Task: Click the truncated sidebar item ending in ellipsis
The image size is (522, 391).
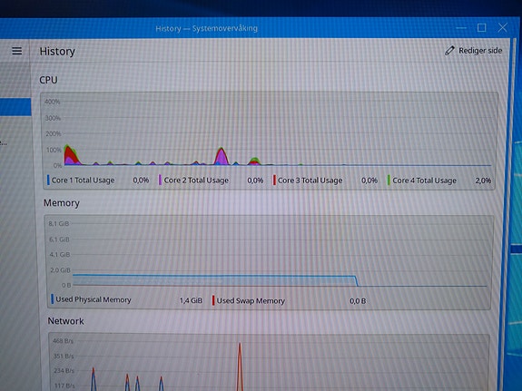Action: (x=4, y=143)
